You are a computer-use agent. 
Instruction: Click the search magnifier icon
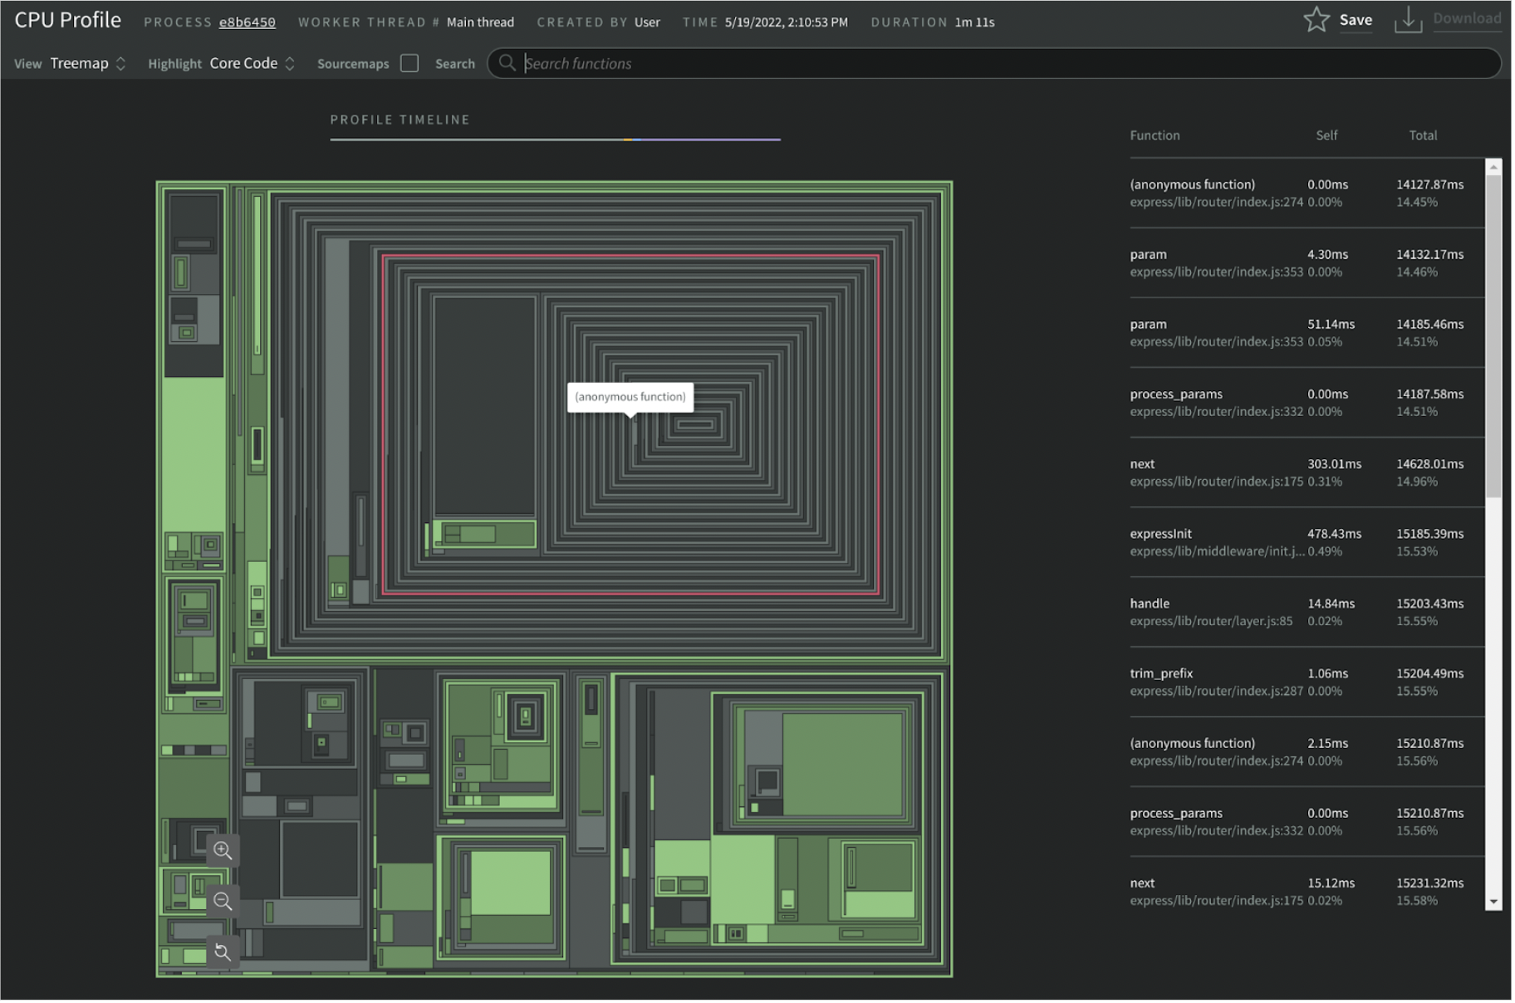[507, 63]
